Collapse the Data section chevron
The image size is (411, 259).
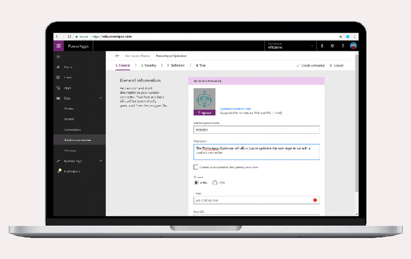(x=101, y=98)
